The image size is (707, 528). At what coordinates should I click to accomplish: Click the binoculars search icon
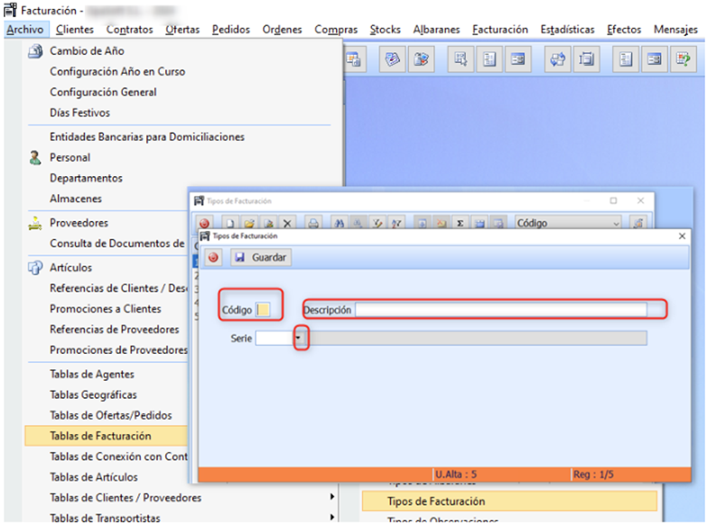coord(340,223)
